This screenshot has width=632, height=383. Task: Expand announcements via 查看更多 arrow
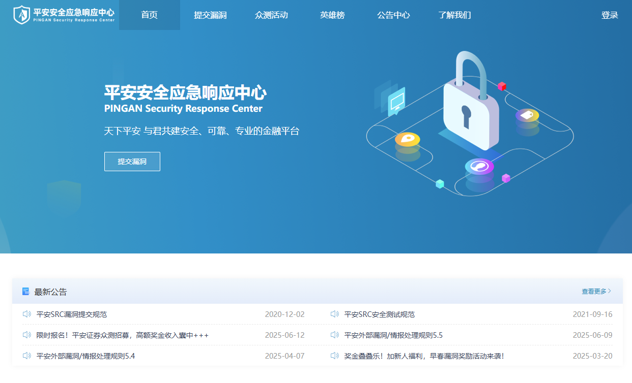[x=596, y=292]
